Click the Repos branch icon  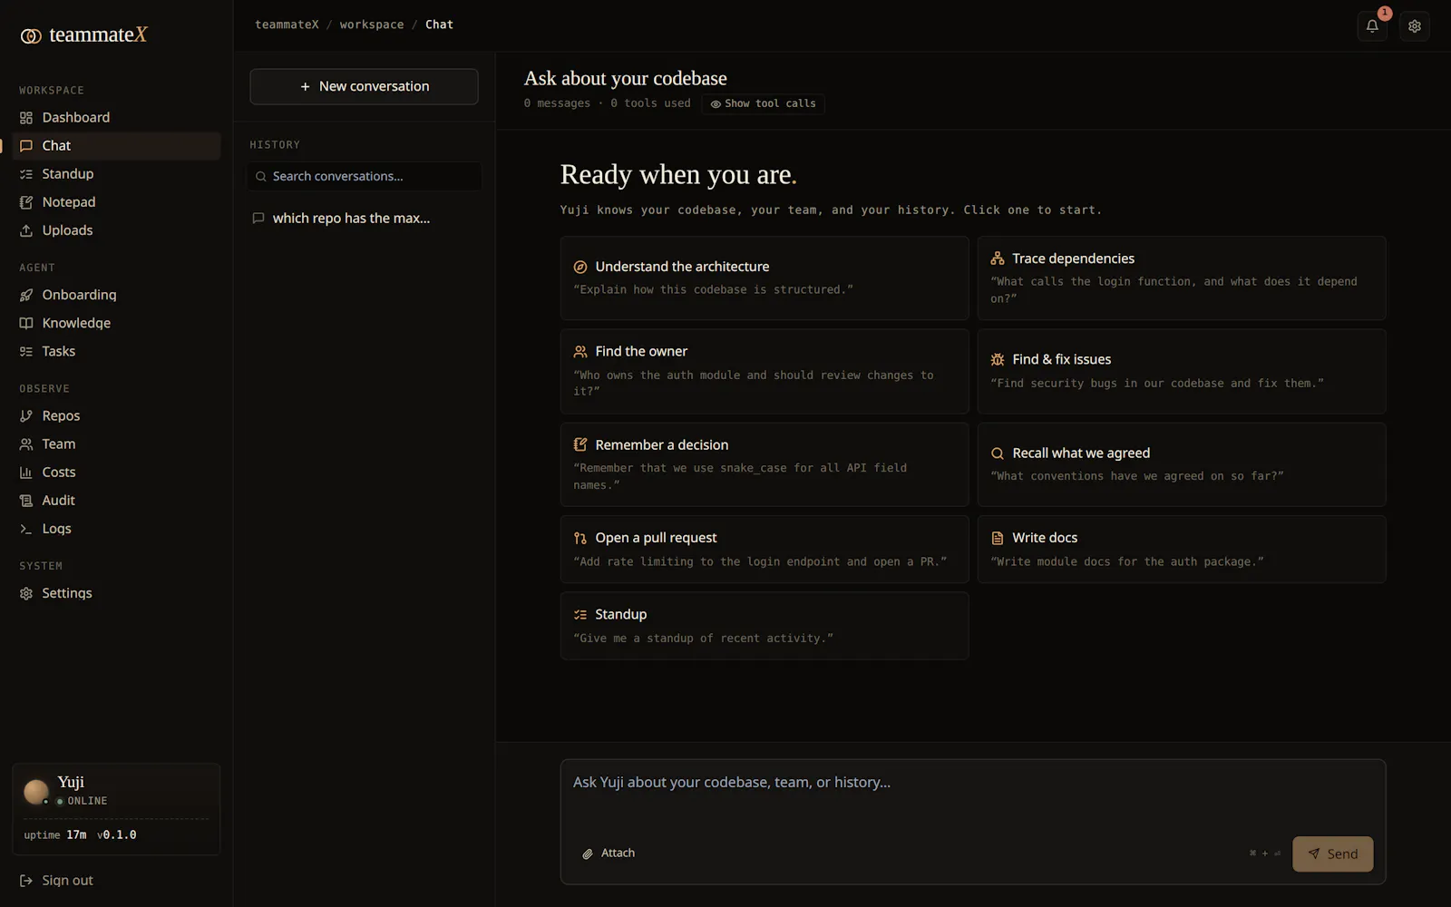[26, 415]
